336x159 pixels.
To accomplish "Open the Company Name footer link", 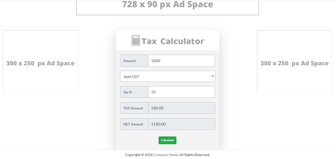I will click(166, 155).
